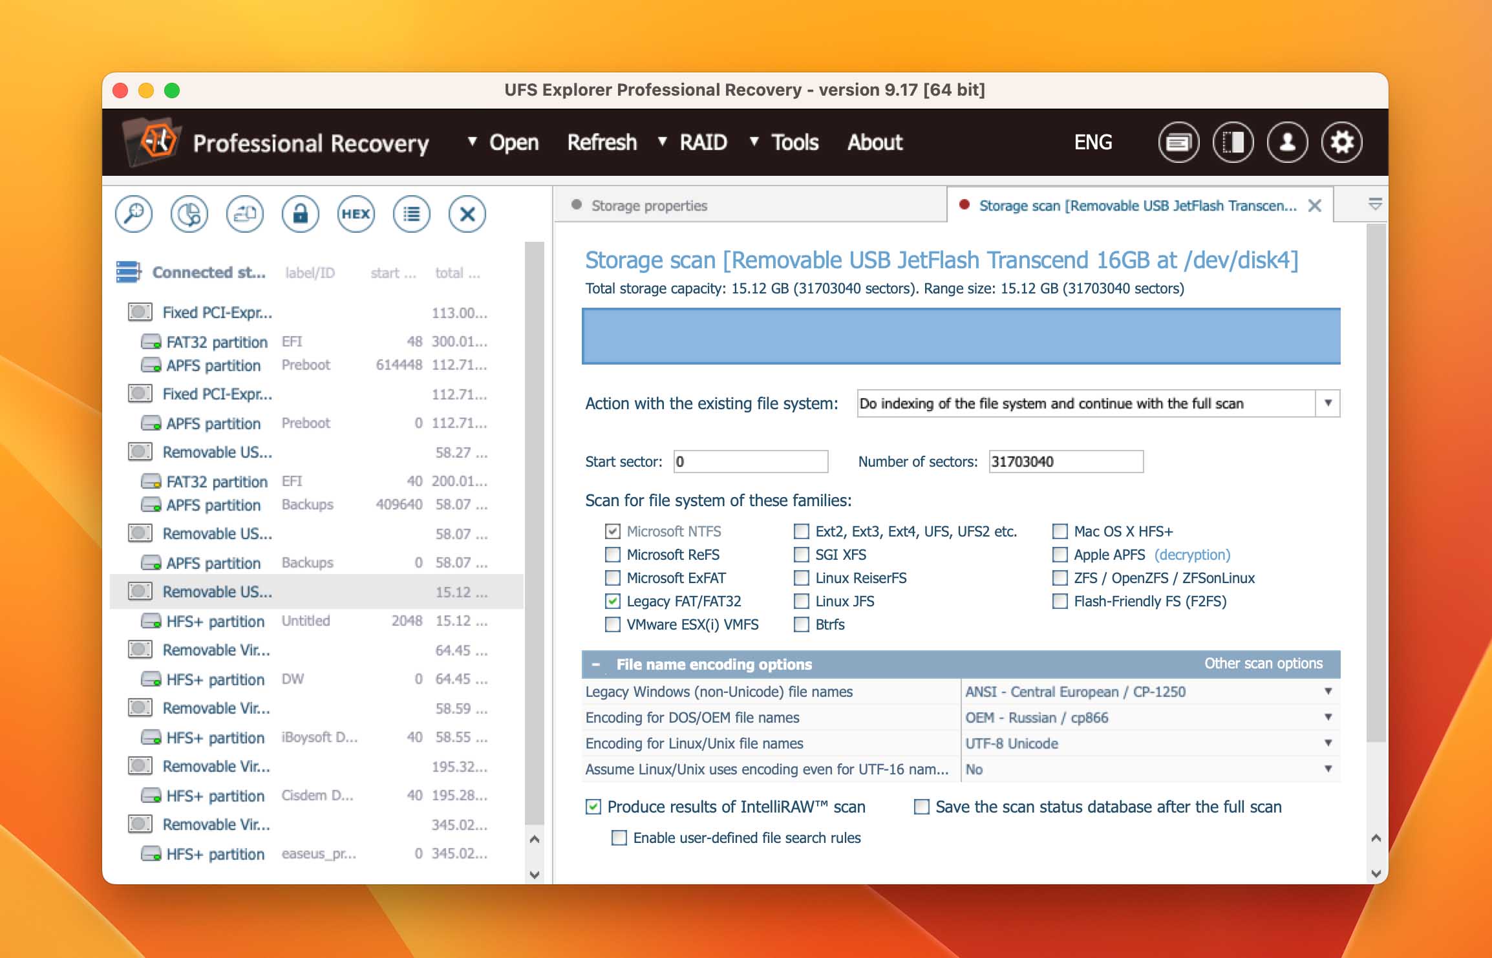Select Removable Vir... 195.32 drive
The width and height of the screenshot is (1492, 958).
(317, 766)
